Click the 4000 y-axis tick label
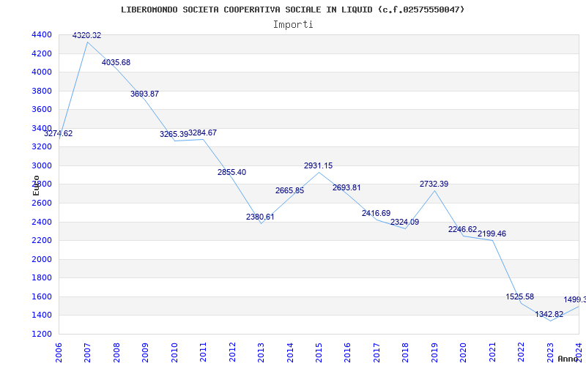 pyautogui.click(x=42, y=72)
